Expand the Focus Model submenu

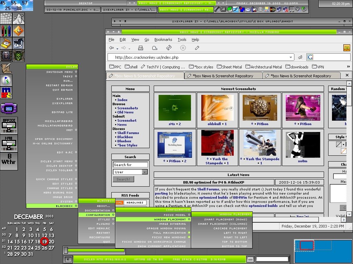click(153, 215)
